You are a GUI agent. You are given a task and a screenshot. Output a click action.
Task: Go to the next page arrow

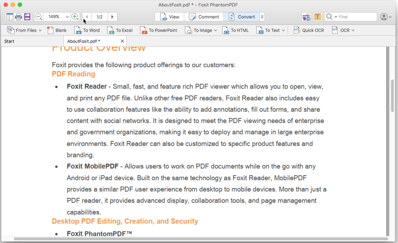(x=112, y=17)
